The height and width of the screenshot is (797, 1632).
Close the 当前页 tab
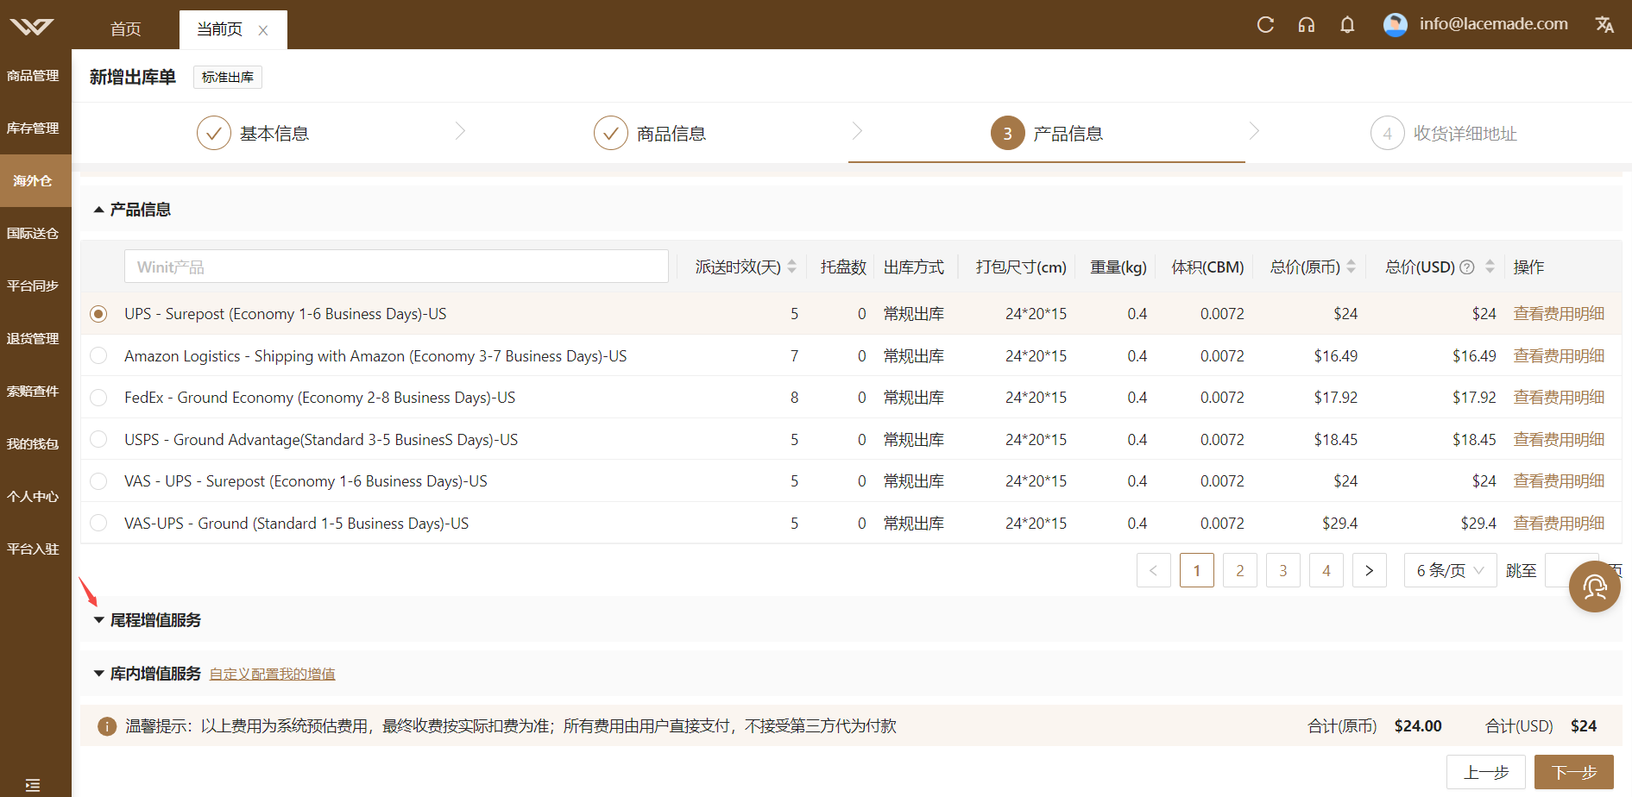[263, 30]
